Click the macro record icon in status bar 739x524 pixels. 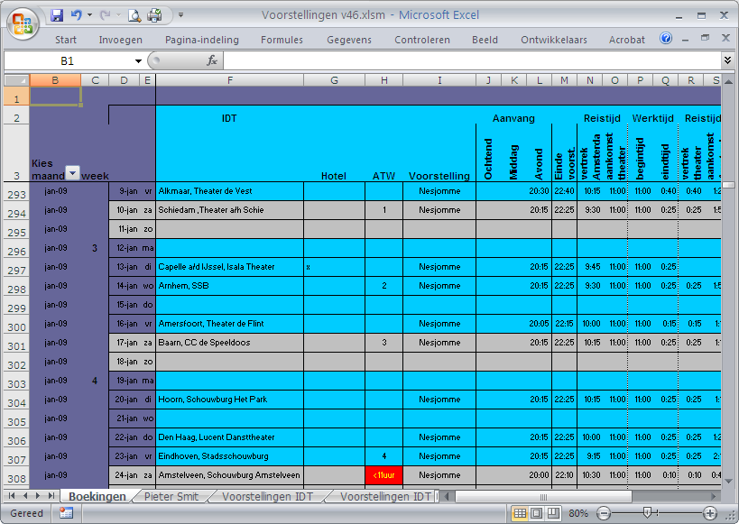[67, 512]
